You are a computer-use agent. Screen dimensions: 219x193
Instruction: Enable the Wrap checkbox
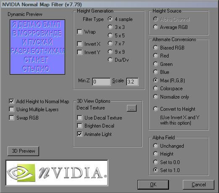[79, 32]
